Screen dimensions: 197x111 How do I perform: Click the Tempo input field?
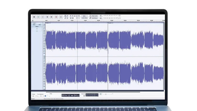(x=33, y=96)
